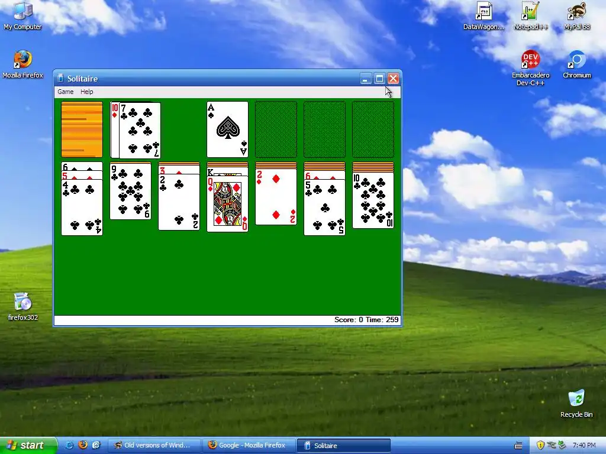The width and height of the screenshot is (606, 454).
Task: Select the 9 of clubs card
Action: point(131,192)
